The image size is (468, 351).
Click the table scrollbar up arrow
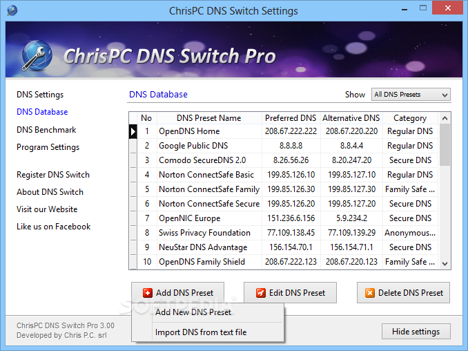(445, 118)
